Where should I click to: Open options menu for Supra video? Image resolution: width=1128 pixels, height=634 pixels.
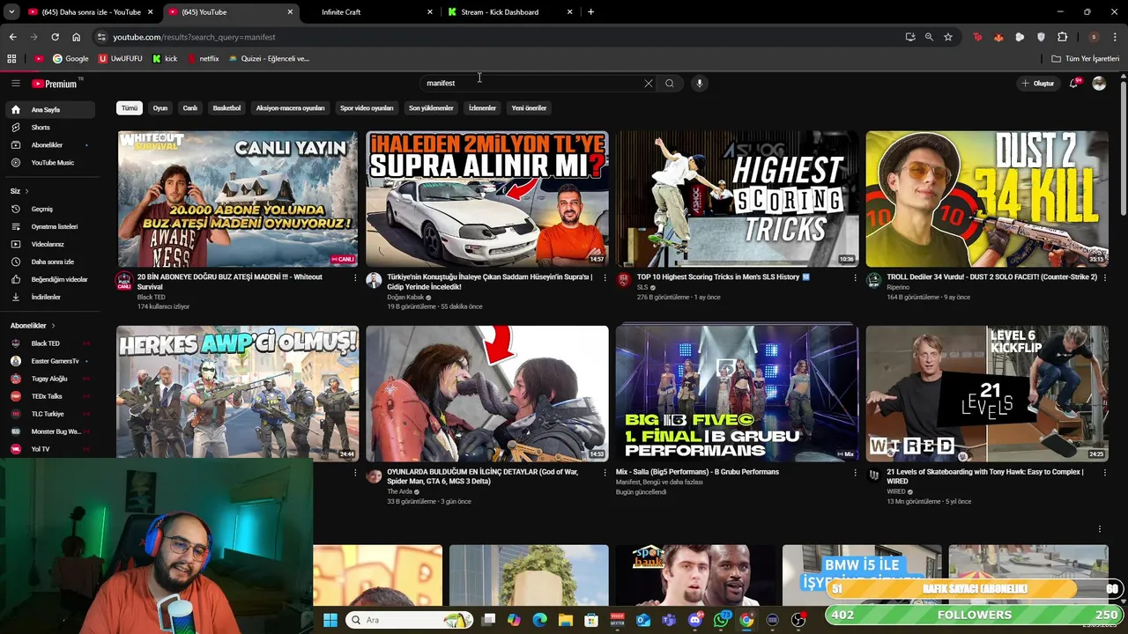[x=605, y=278]
